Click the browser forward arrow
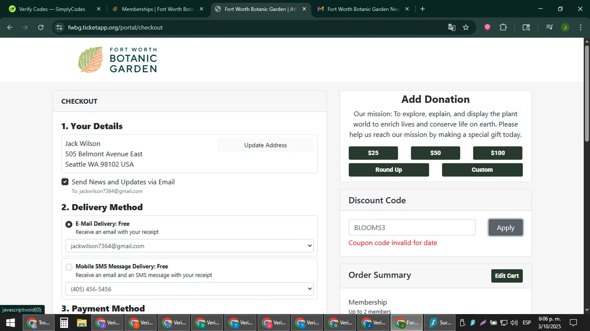This screenshot has height=331, width=590. pyautogui.click(x=25, y=27)
